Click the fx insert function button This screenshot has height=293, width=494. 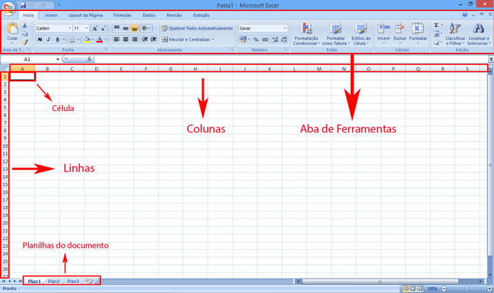pyautogui.click(x=89, y=59)
